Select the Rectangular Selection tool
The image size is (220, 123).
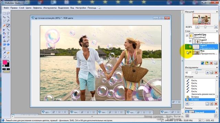pyautogui.click(x=4, y=13)
